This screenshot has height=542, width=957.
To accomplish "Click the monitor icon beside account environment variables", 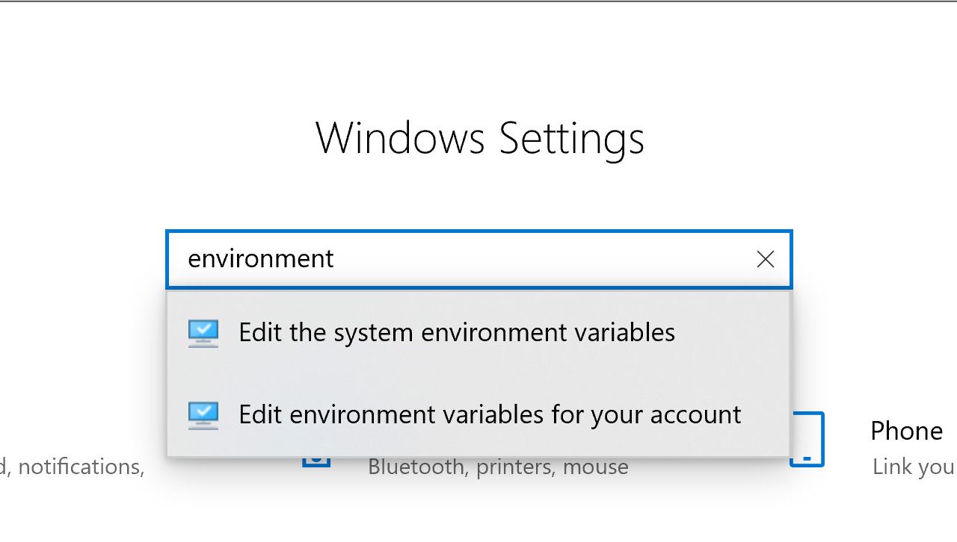I will [203, 415].
